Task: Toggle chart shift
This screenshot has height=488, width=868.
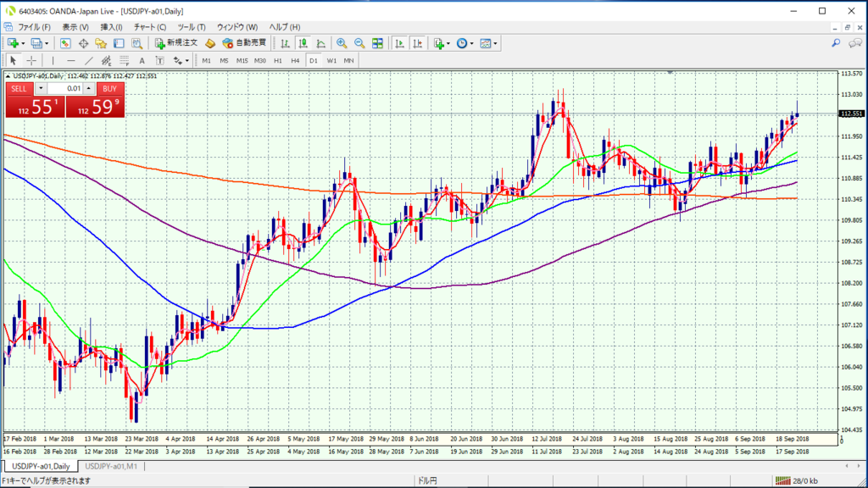Action: tap(417, 43)
